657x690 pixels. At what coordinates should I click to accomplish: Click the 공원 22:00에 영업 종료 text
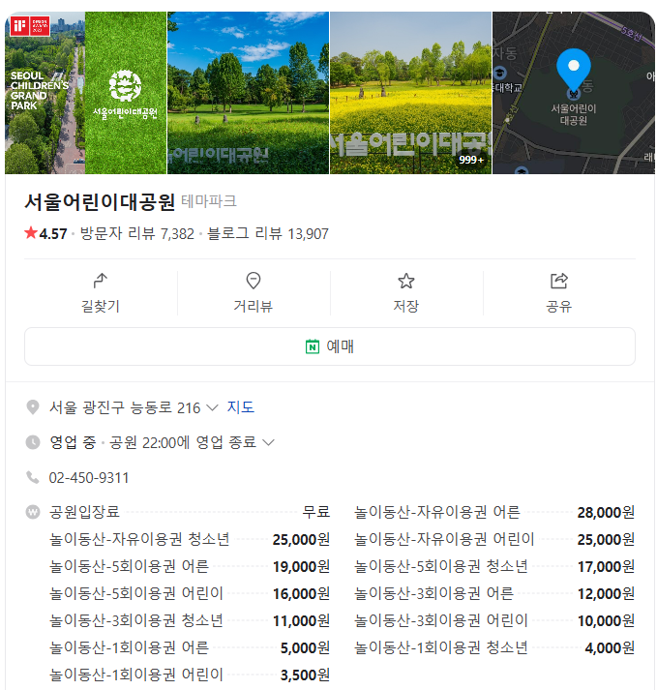[x=183, y=442]
